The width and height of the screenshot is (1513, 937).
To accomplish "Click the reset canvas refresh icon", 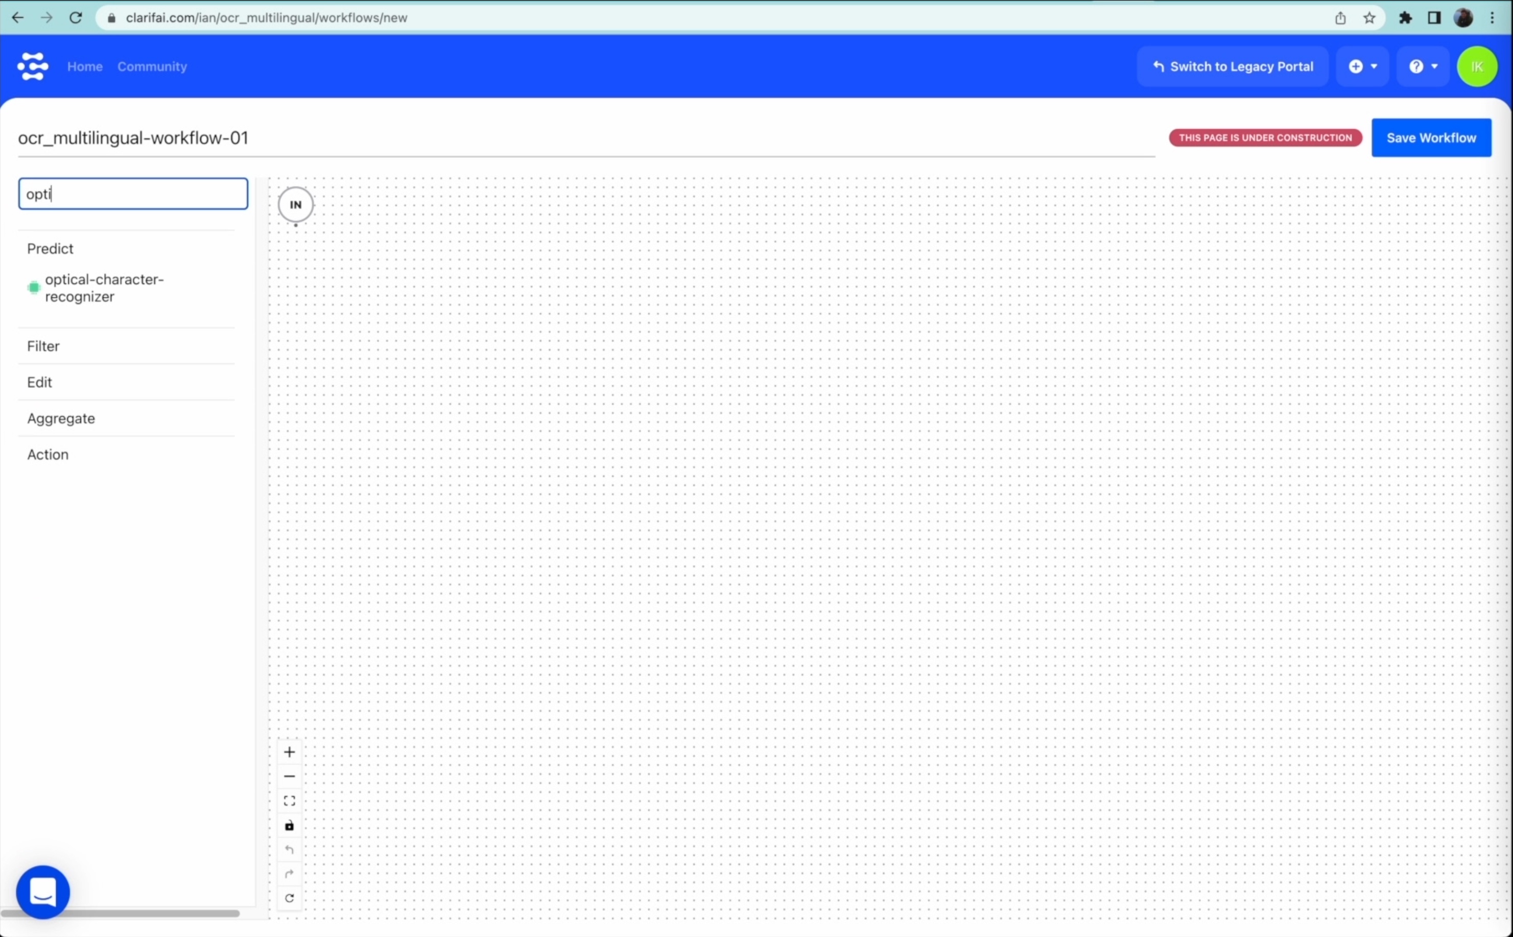I will click(x=289, y=898).
